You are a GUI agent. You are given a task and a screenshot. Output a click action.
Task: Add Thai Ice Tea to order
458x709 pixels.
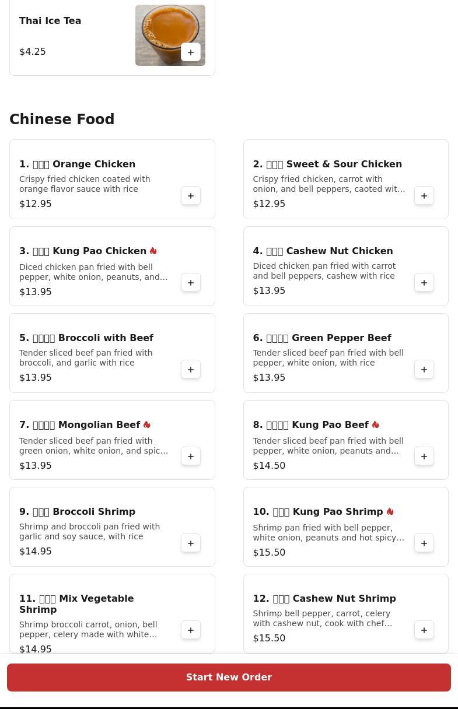point(191,52)
